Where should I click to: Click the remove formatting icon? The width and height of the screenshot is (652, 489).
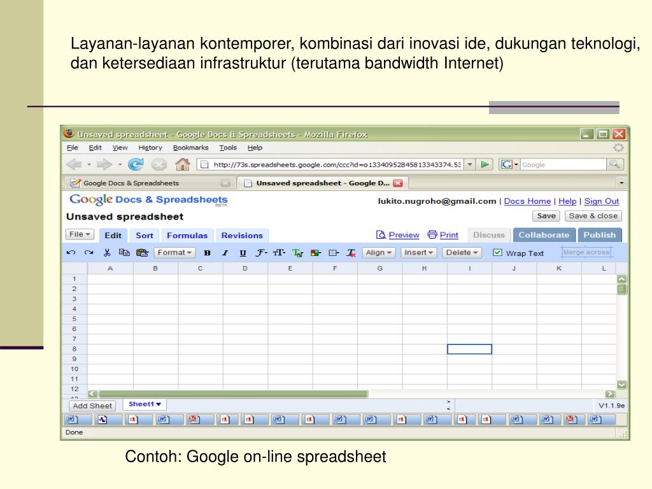(x=351, y=253)
